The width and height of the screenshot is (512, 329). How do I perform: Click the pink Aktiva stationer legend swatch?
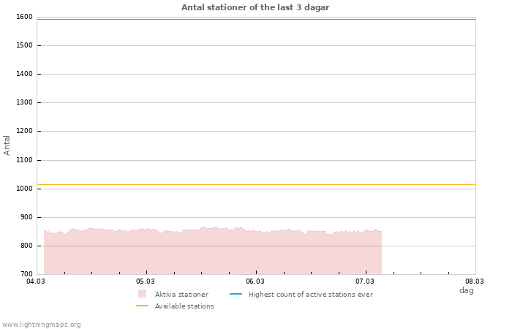[142, 294]
